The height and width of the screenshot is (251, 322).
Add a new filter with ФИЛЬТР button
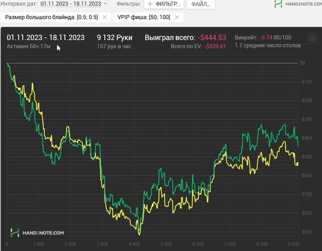point(164,4)
